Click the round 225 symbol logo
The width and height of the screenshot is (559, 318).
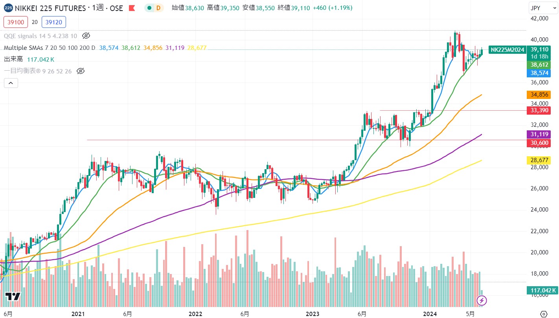[8, 8]
